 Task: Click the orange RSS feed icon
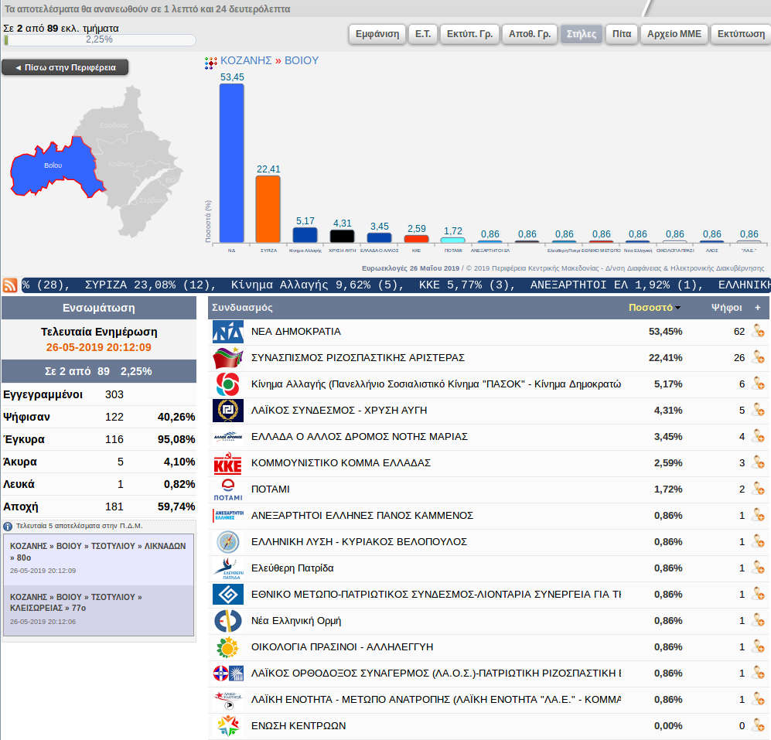pos(11,285)
